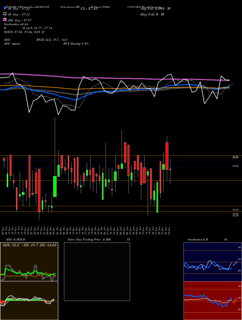Click the Stochastics & RSI panel title

(x=207, y=240)
